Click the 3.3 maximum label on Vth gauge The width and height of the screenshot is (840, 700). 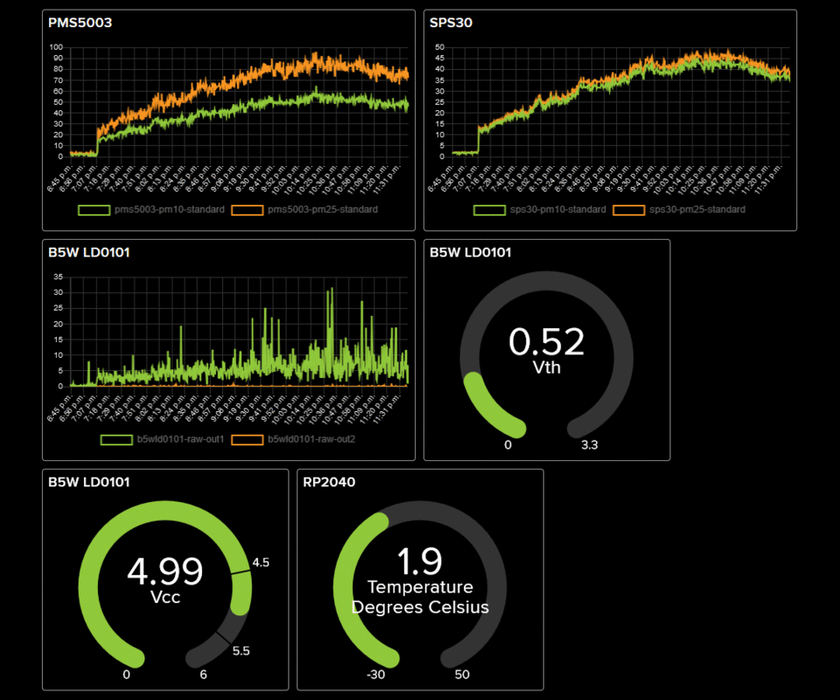click(x=589, y=445)
